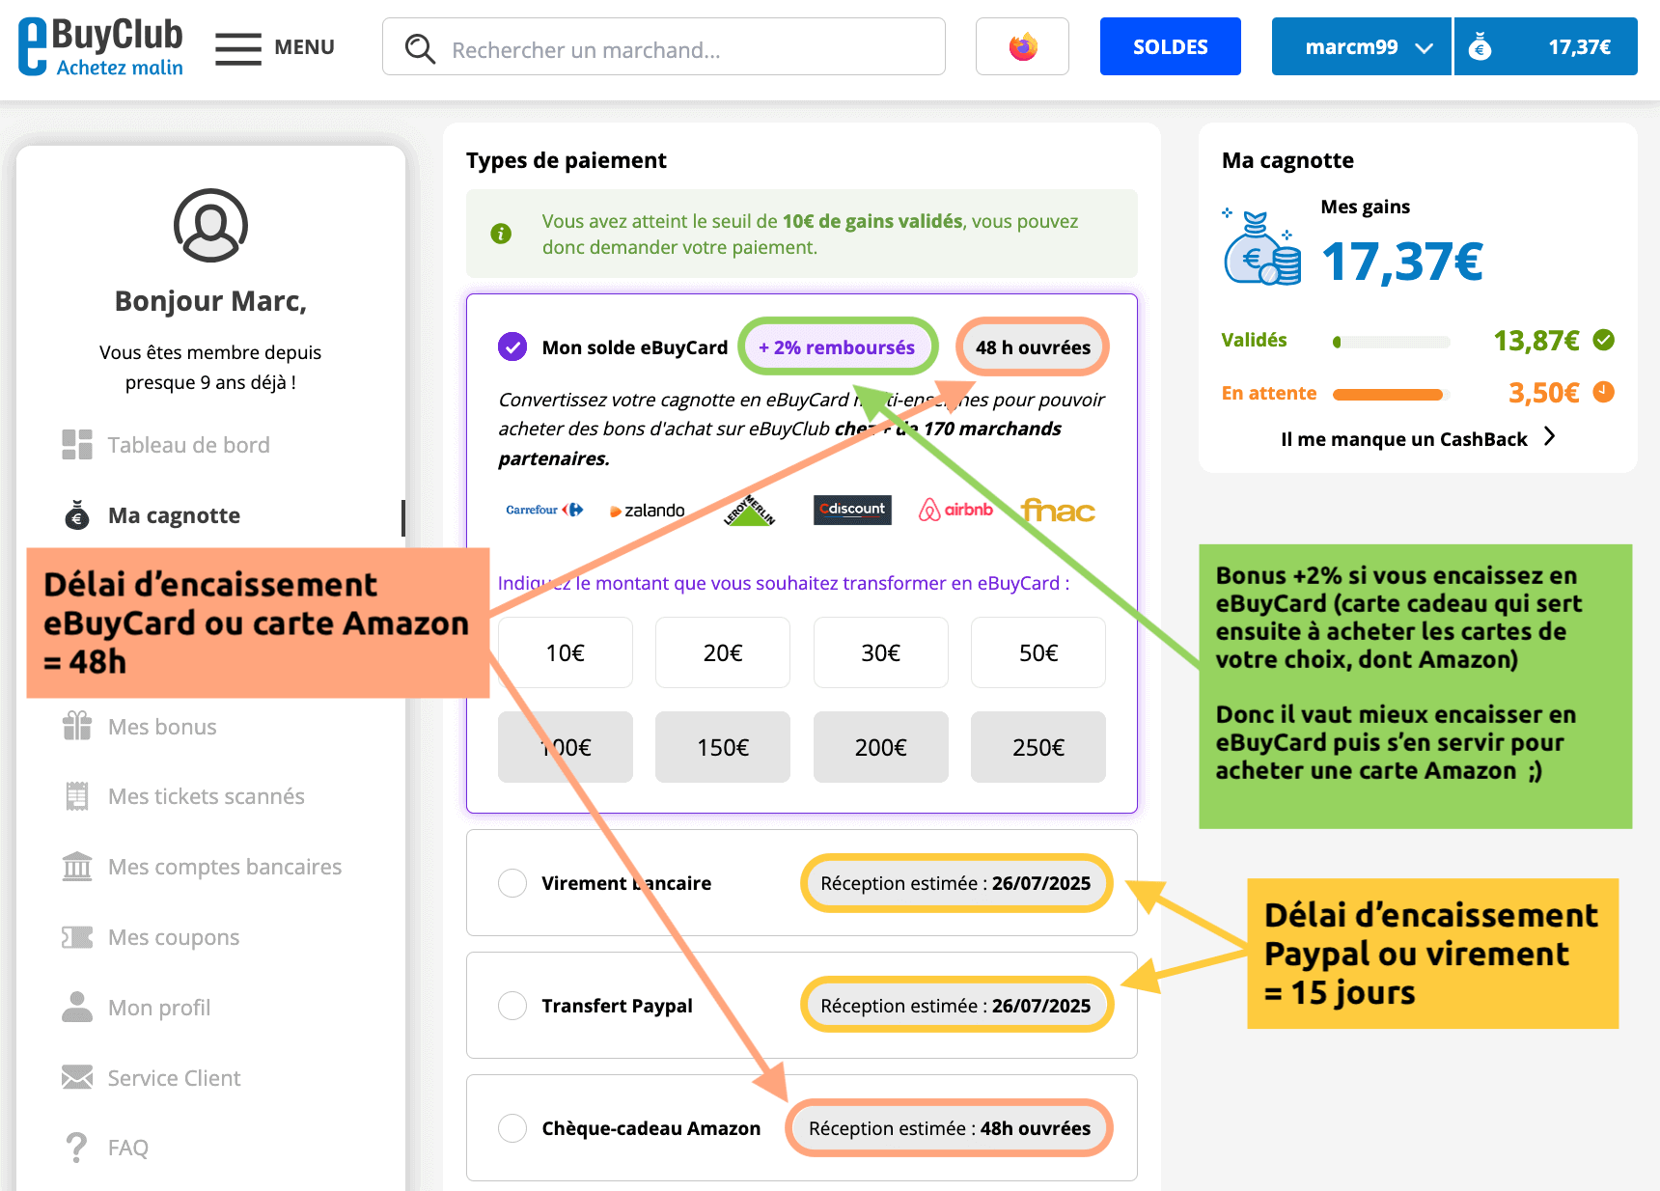The height and width of the screenshot is (1191, 1660).
Task: Click the '48 h ouvrées' badge
Action: point(1033,346)
